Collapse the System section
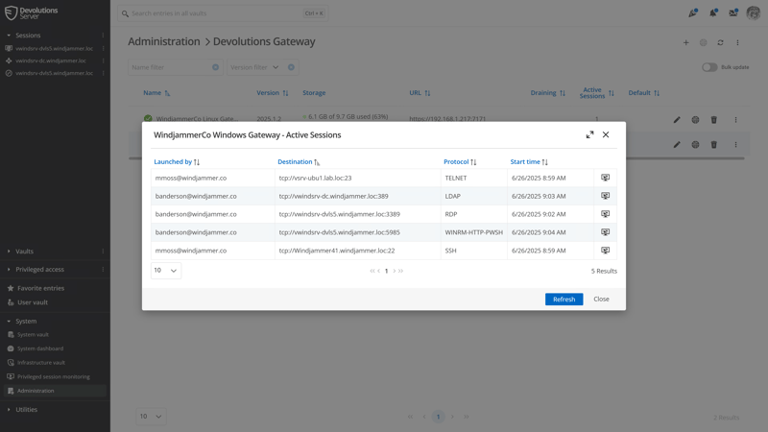The width and height of the screenshot is (768, 432). coord(9,322)
